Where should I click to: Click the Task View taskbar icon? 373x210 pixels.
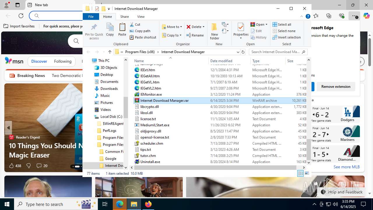[x=105, y=204]
